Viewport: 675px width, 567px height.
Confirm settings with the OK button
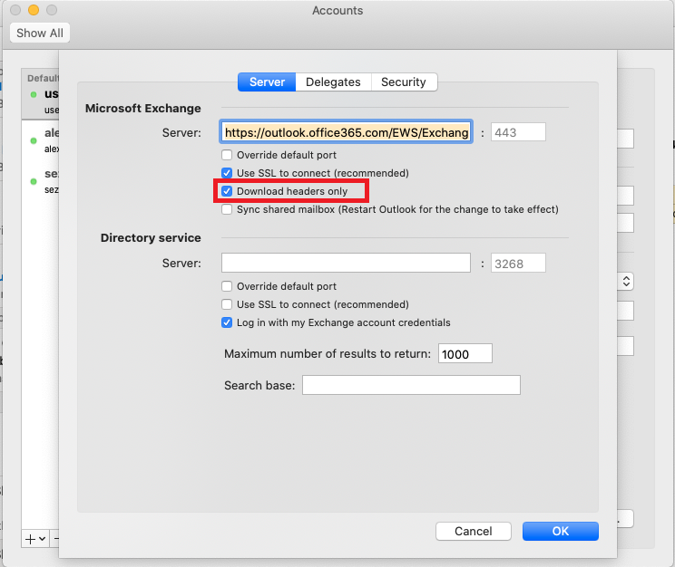(x=561, y=532)
